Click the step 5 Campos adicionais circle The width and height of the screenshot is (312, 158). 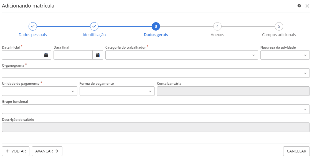pyautogui.click(x=279, y=26)
